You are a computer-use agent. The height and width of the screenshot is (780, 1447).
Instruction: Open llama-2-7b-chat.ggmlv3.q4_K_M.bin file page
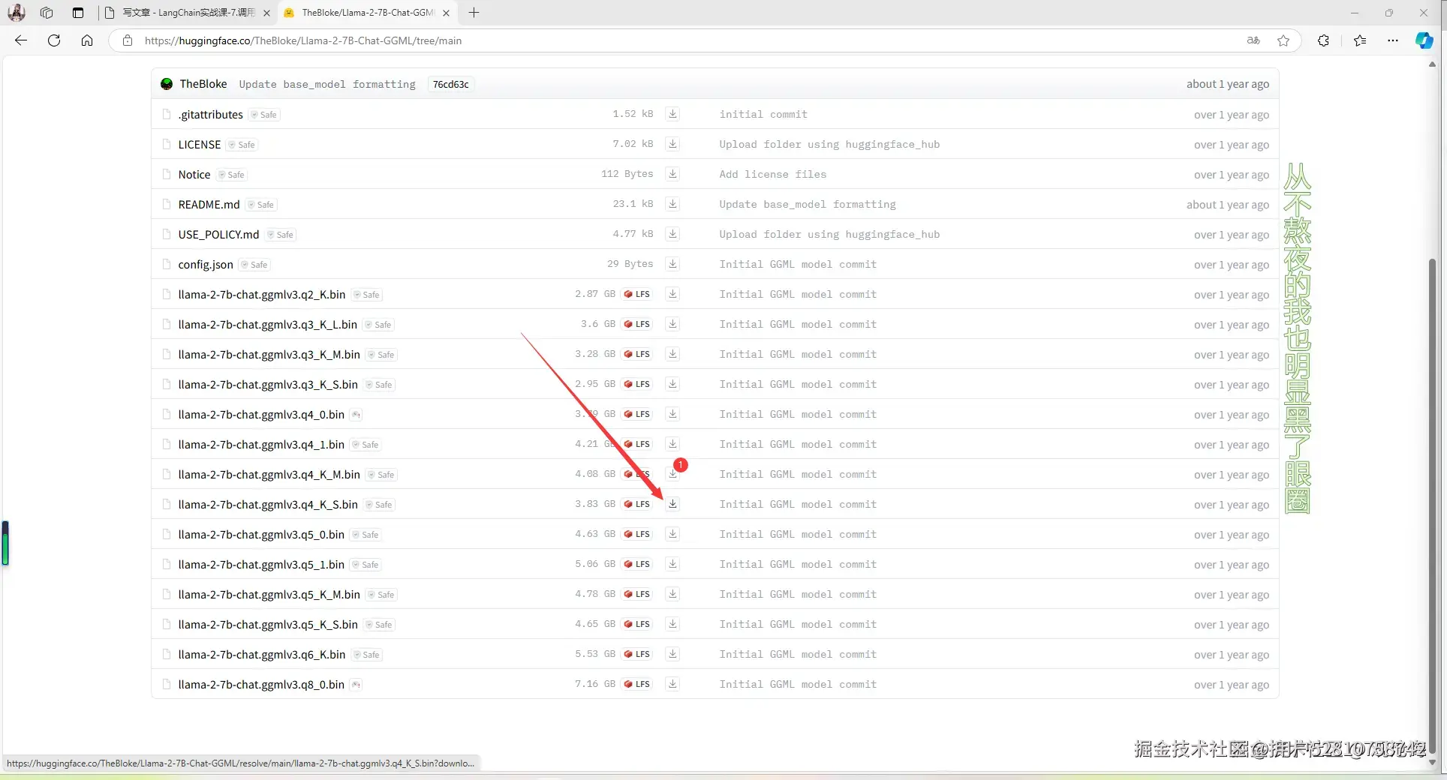[x=269, y=474]
